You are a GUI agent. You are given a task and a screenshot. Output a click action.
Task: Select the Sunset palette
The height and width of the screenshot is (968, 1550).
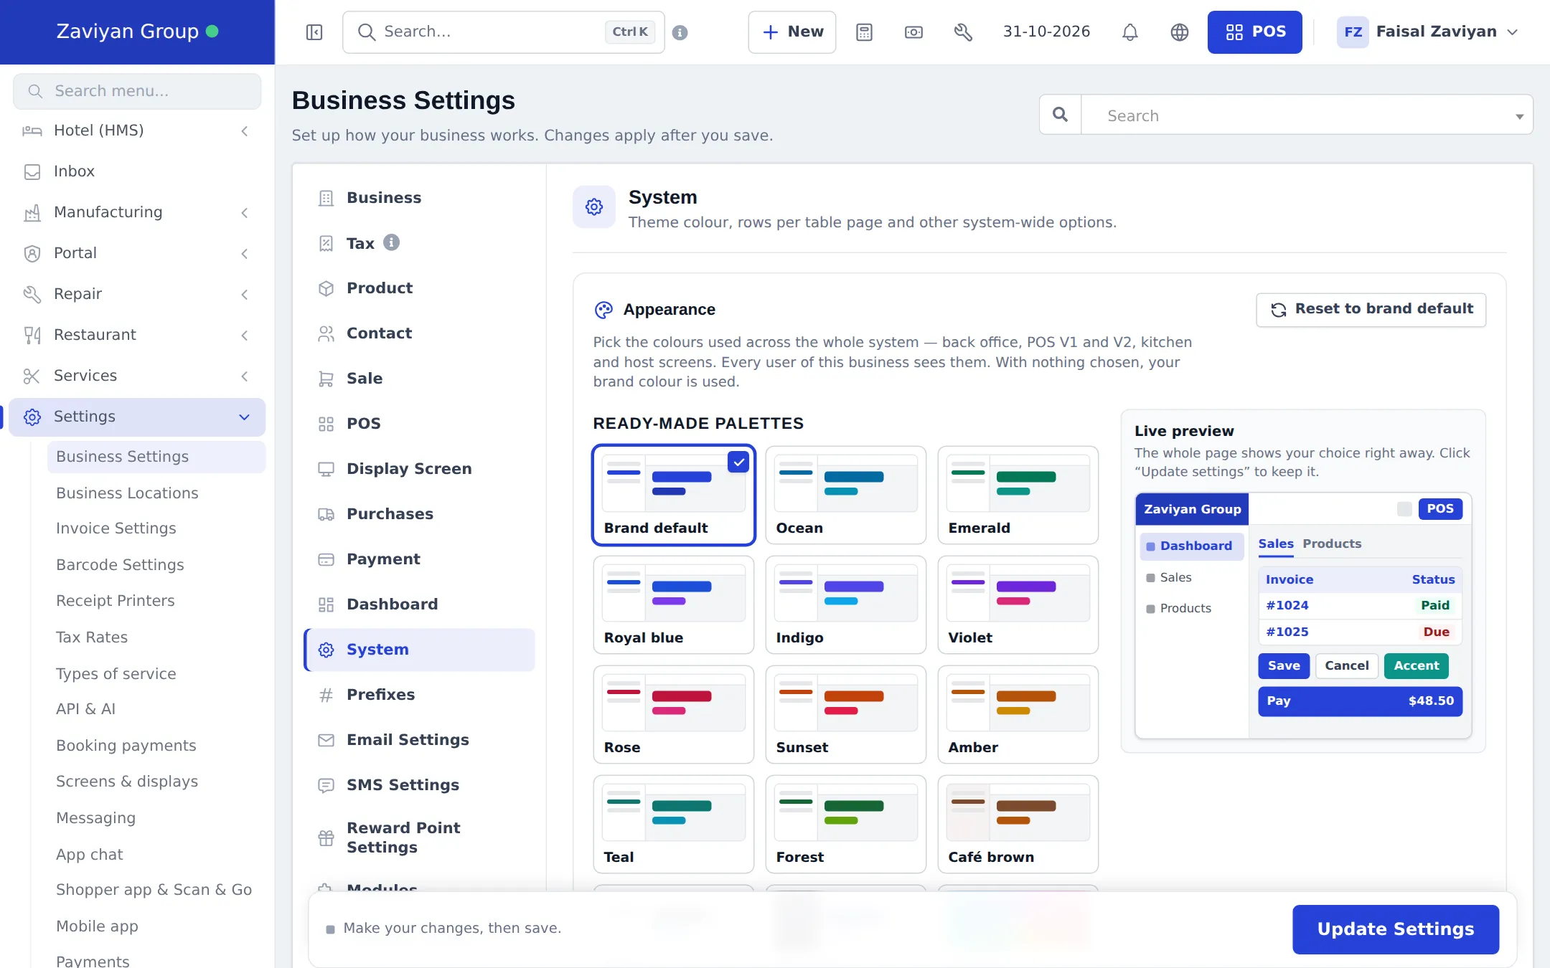coord(845,714)
